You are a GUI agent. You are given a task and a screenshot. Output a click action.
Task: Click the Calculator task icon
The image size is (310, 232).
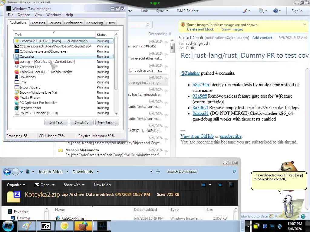click(17, 56)
